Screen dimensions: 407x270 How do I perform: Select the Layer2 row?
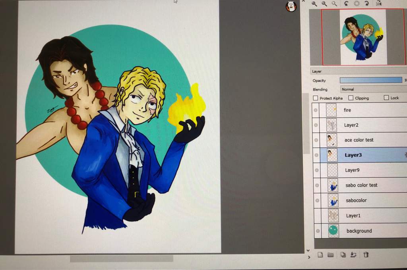(x=359, y=125)
